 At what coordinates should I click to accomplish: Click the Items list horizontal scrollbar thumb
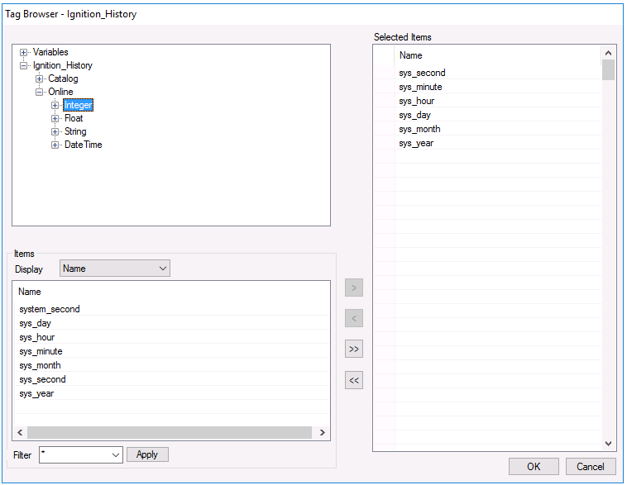pyautogui.click(x=170, y=432)
